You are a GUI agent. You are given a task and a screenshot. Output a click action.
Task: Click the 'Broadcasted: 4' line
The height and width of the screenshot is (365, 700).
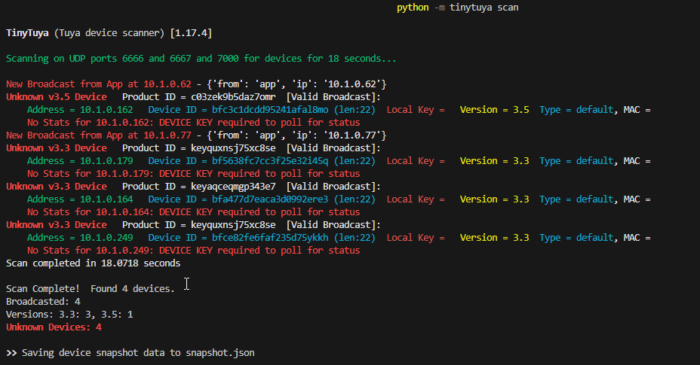coord(43,302)
